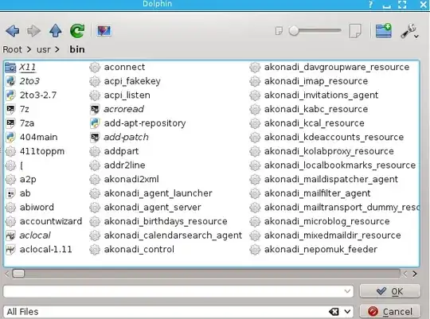
Task: Open the file name history dropdown
Action: pos(347,291)
